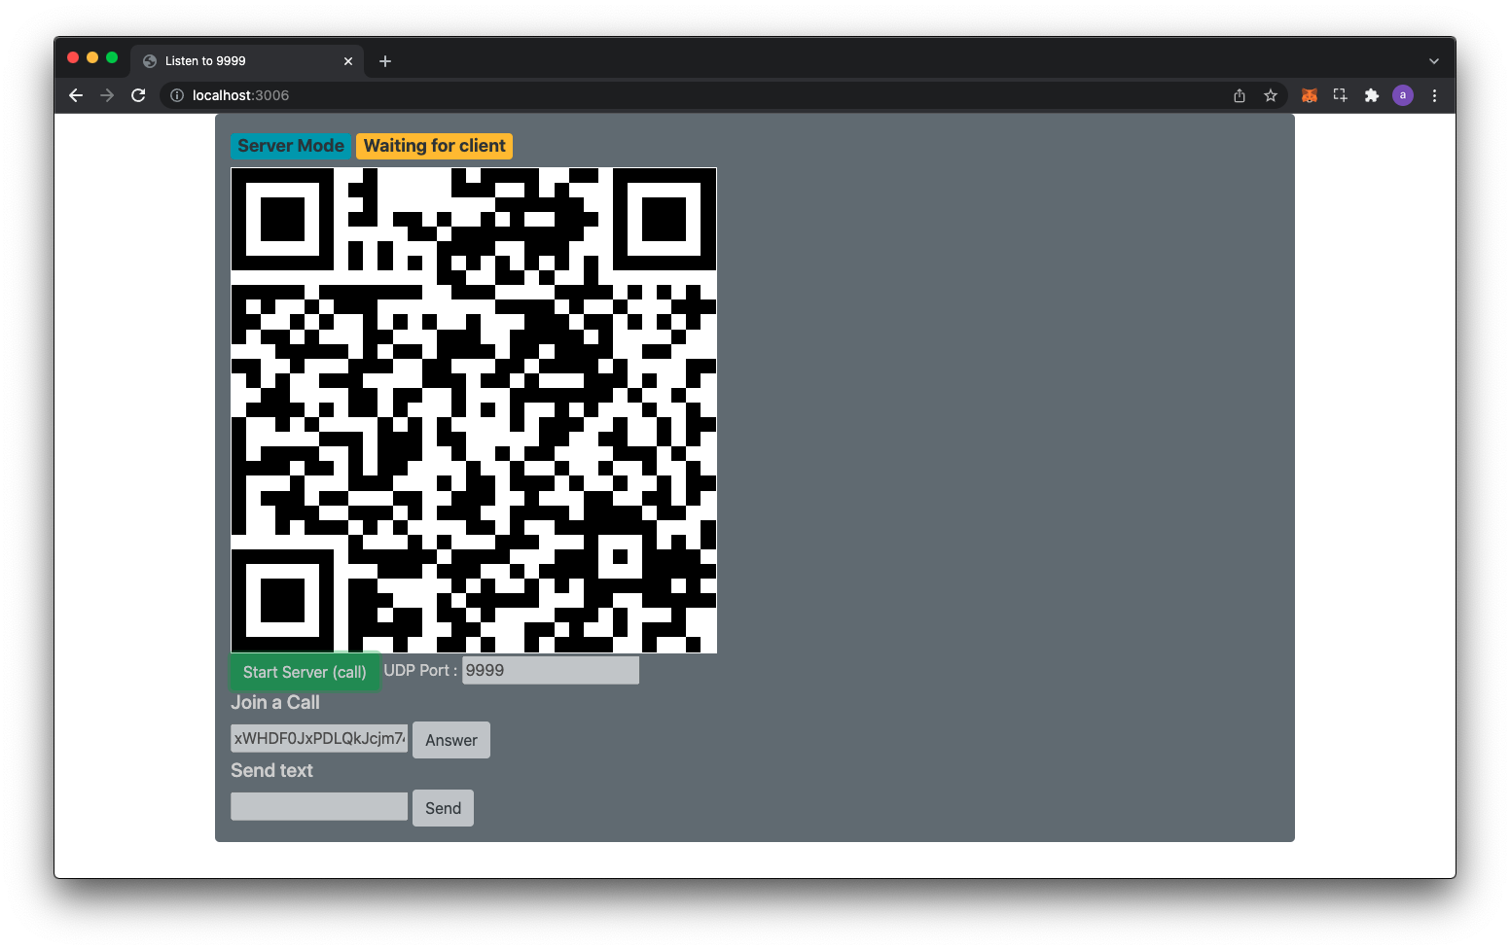Minimize the Chrome window with yellow button
This screenshot has height=950, width=1510.
pos(92,57)
